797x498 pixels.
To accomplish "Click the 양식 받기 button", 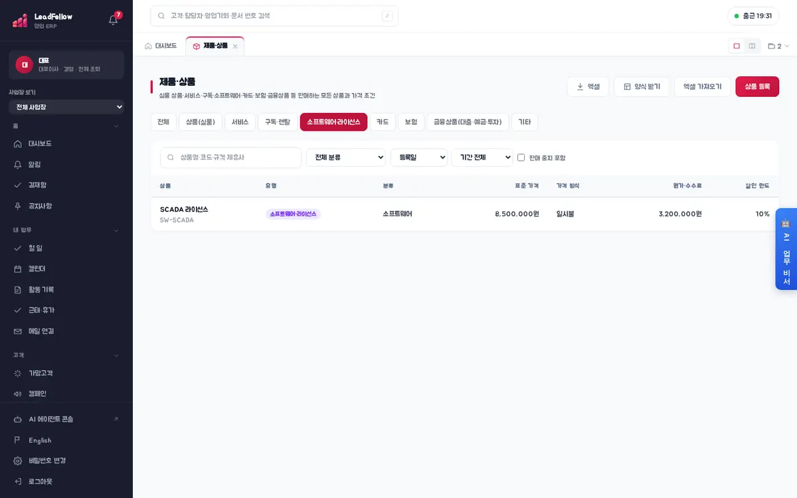I will point(642,86).
